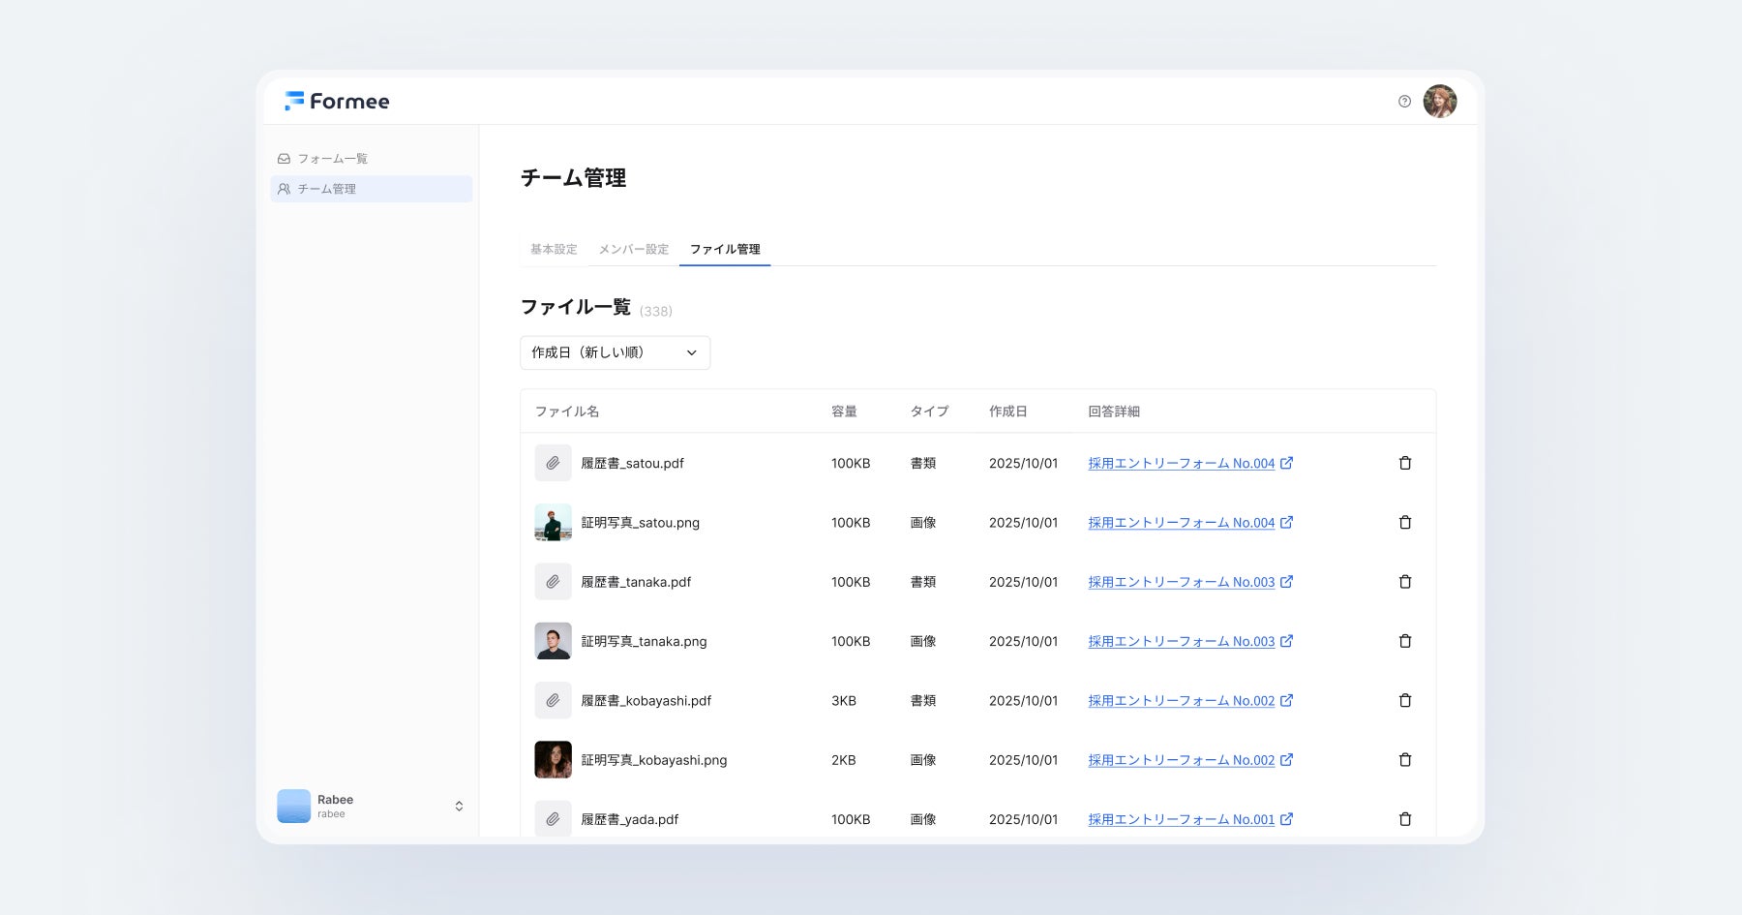Click the チーム管理 page title
Viewport: 1742px width, 915px height.
(x=573, y=178)
